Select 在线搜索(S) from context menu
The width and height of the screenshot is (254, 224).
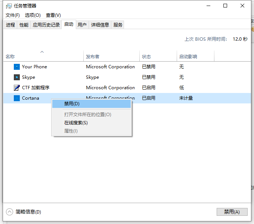[76, 123]
